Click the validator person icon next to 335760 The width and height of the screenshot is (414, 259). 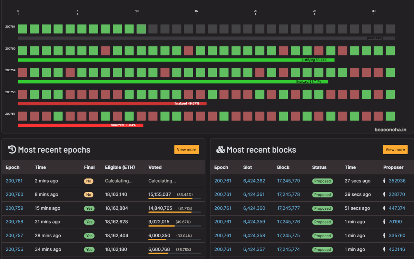point(385,236)
